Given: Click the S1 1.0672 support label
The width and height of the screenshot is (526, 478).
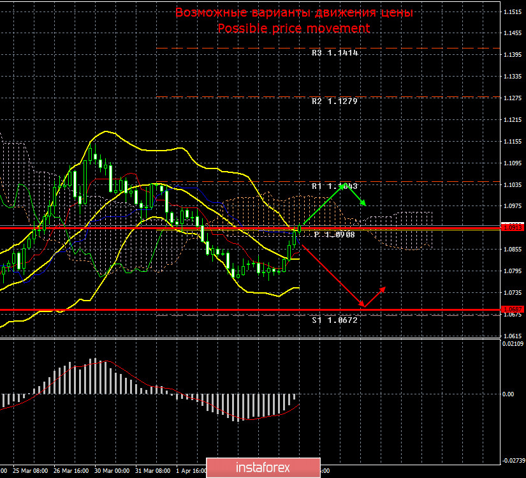Looking at the screenshot, I should coord(335,320).
